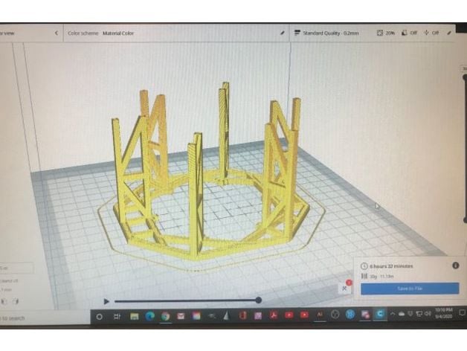467x351 pixels.
Task: Open first red YouTube icon in taskbar
Action: coord(289,315)
